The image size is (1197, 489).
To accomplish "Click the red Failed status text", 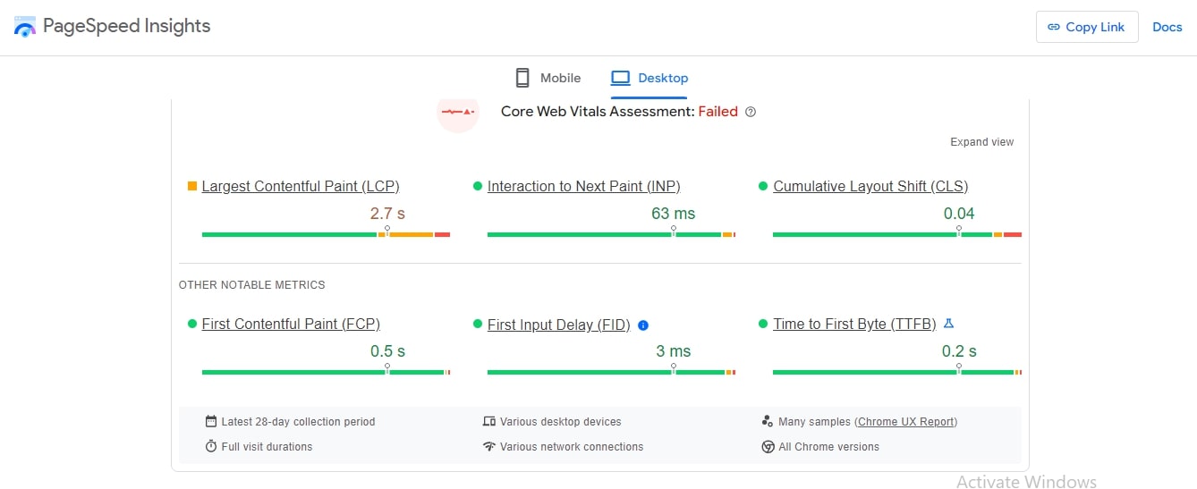I will point(718,112).
